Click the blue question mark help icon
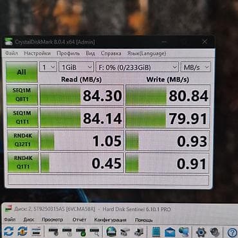The height and width of the screenshot is (238, 238). [232, 232]
